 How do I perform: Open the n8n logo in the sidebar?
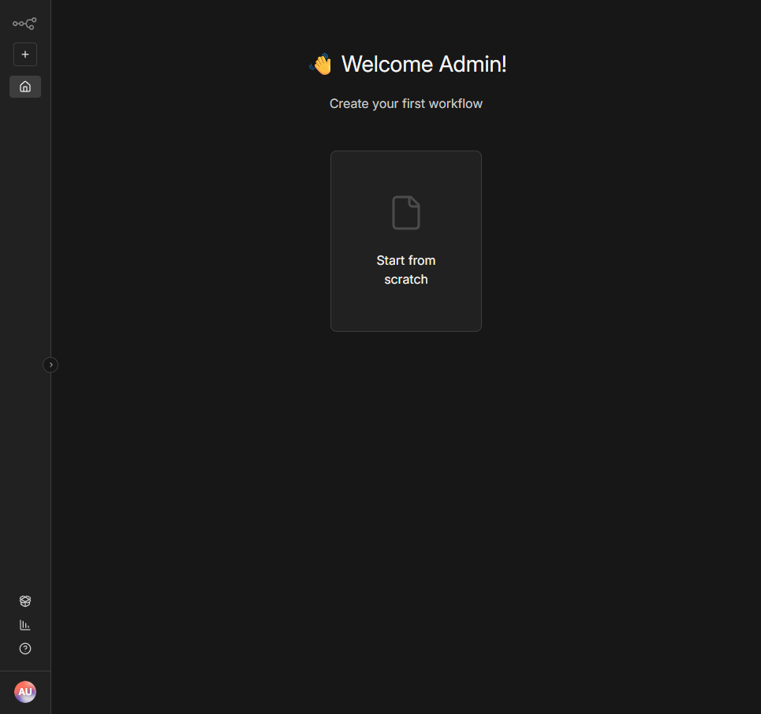point(24,23)
